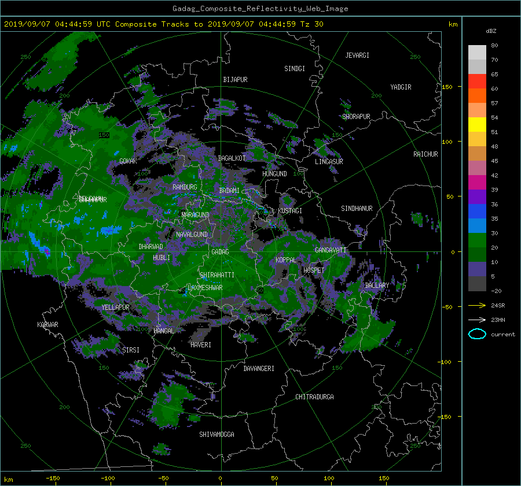The image size is (521, 486).
Task: Select the JEVARGI label on map
Action: coord(357,55)
